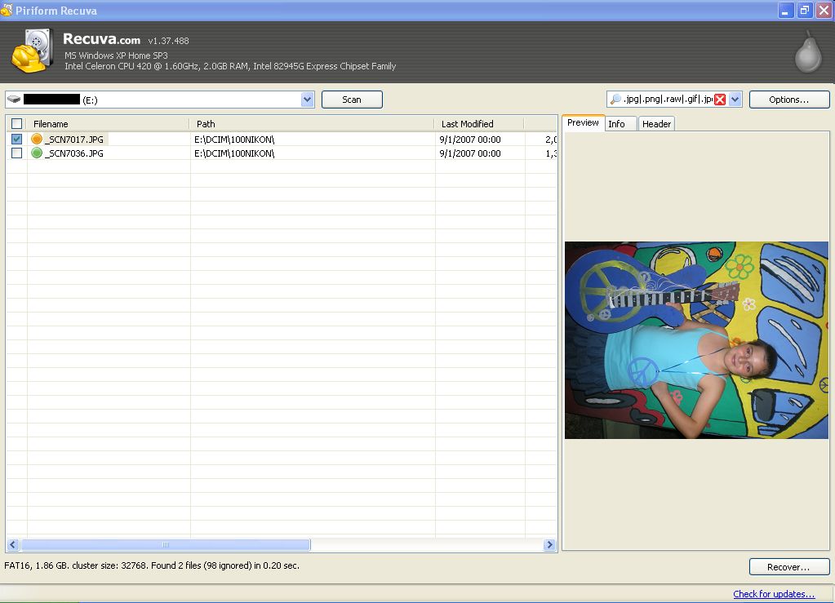Start a scan with the Scan button
This screenshot has height=603, width=835.
pyautogui.click(x=352, y=100)
